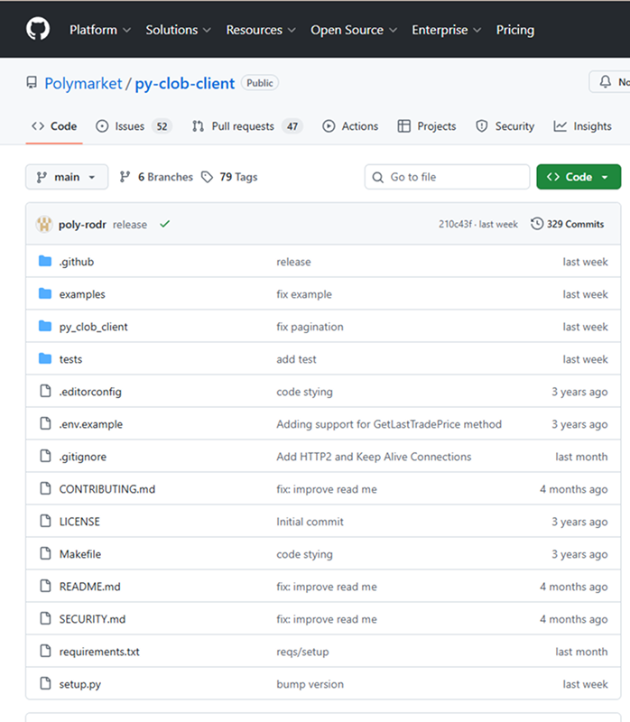630x722 pixels.
Task: Open the SECURITY.md file
Action: coord(92,619)
